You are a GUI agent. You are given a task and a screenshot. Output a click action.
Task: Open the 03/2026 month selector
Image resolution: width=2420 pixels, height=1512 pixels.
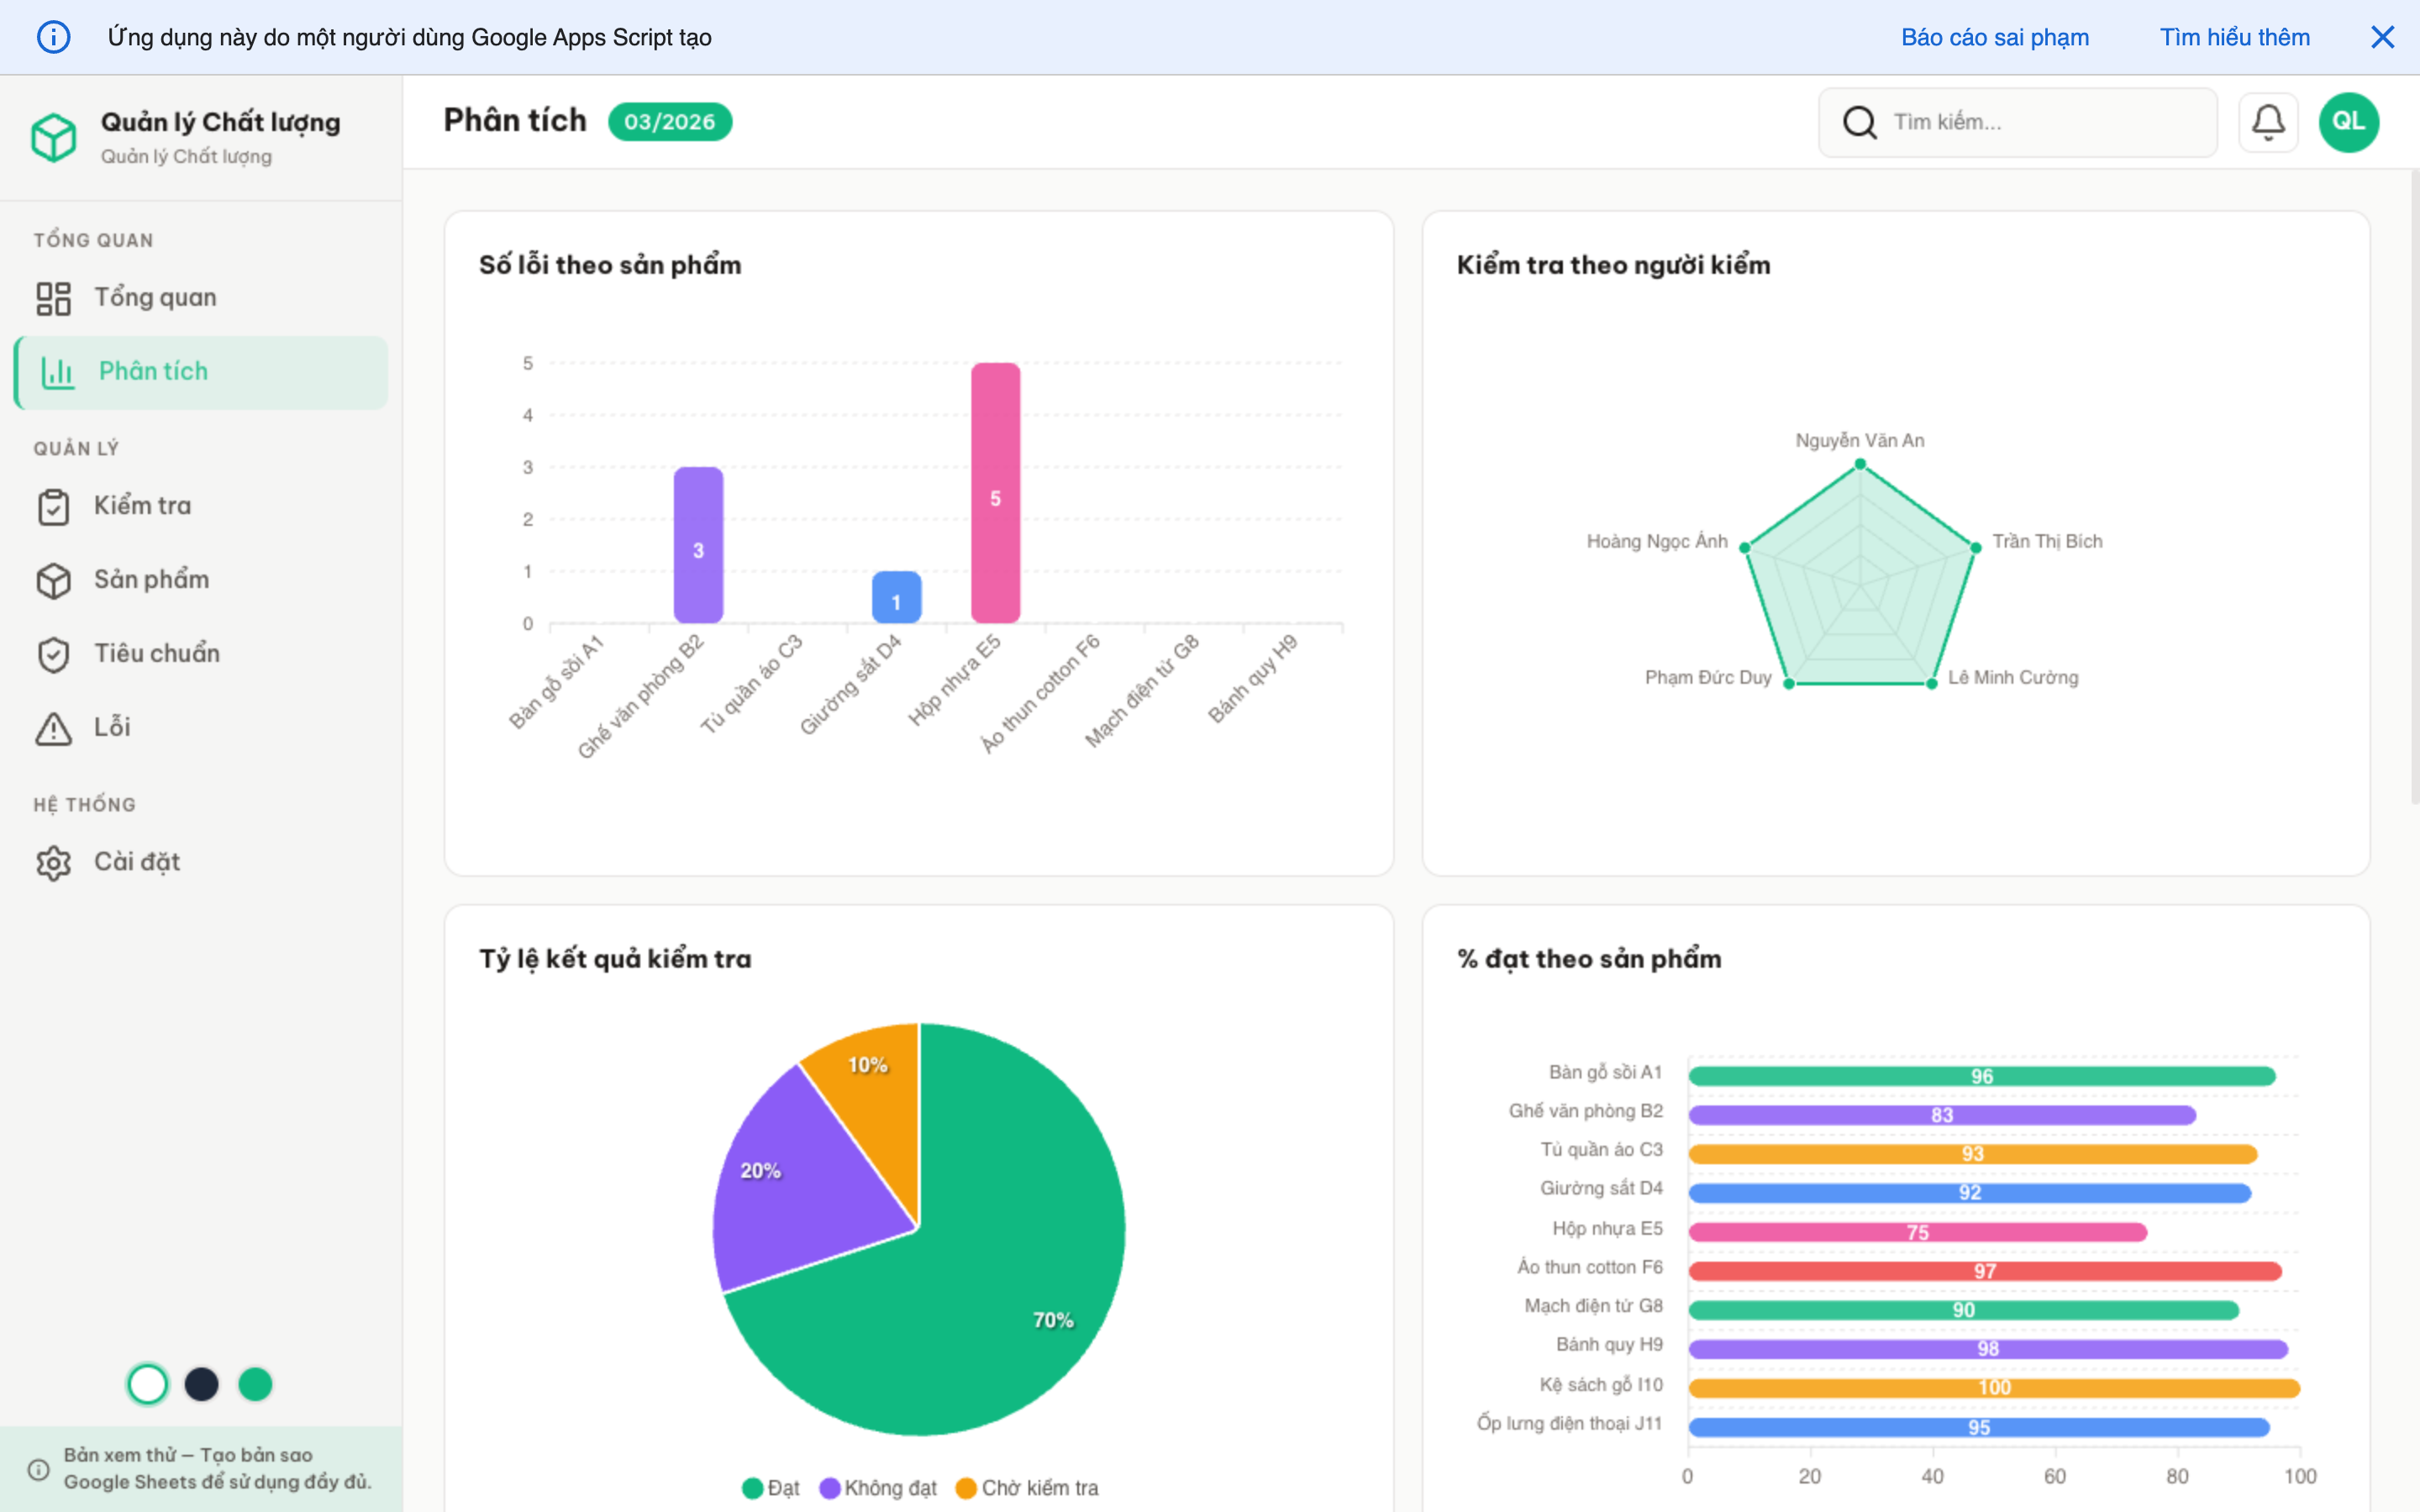(x=670, y=121)
